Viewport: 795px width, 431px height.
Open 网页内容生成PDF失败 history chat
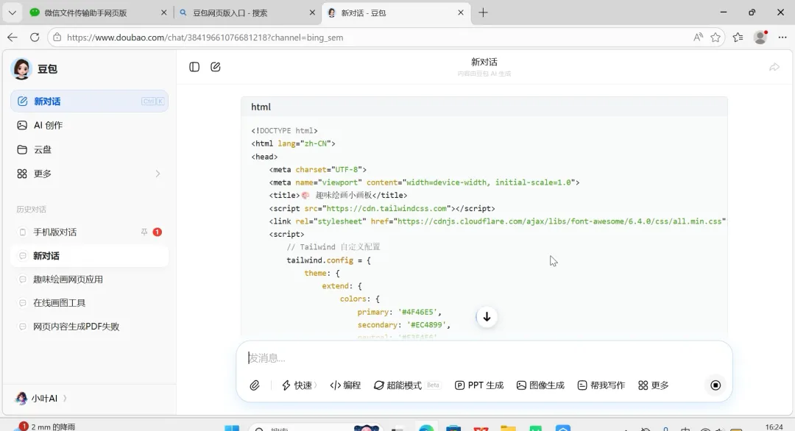coord(89,327)
